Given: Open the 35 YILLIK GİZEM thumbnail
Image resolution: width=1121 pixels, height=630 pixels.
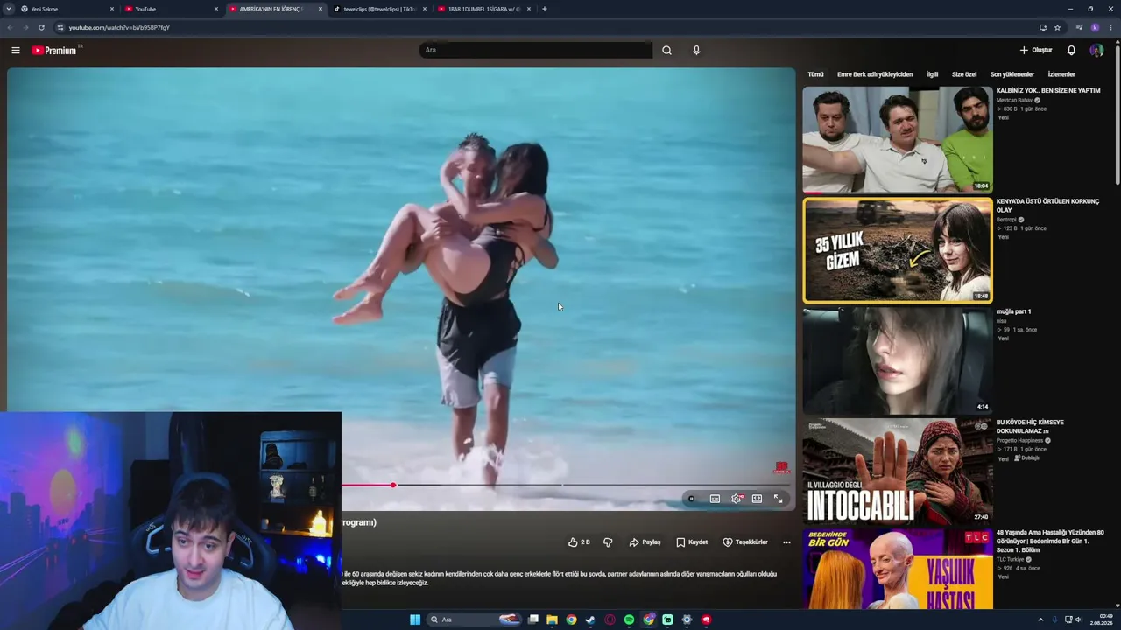Looking at the screenshot, I should point(898,250).
